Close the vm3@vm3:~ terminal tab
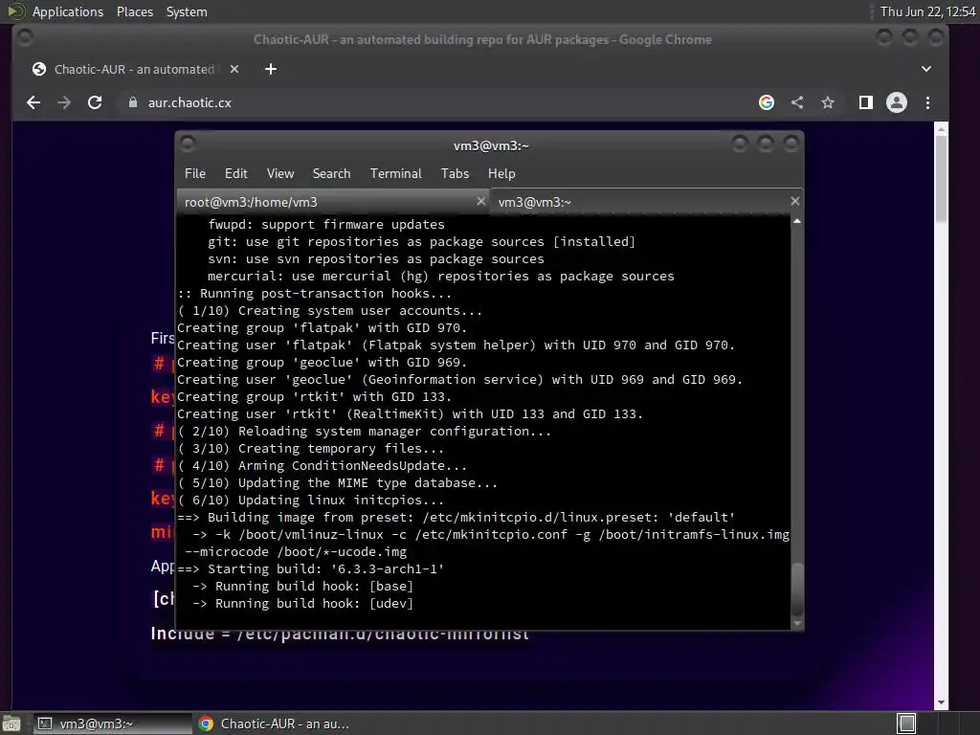This screenshot has height=735, width=980. [x=794, y=201]
